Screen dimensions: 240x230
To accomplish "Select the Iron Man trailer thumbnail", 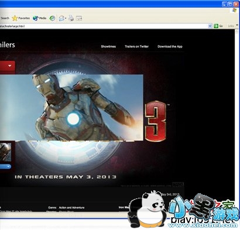I will [x=5, y=152].
